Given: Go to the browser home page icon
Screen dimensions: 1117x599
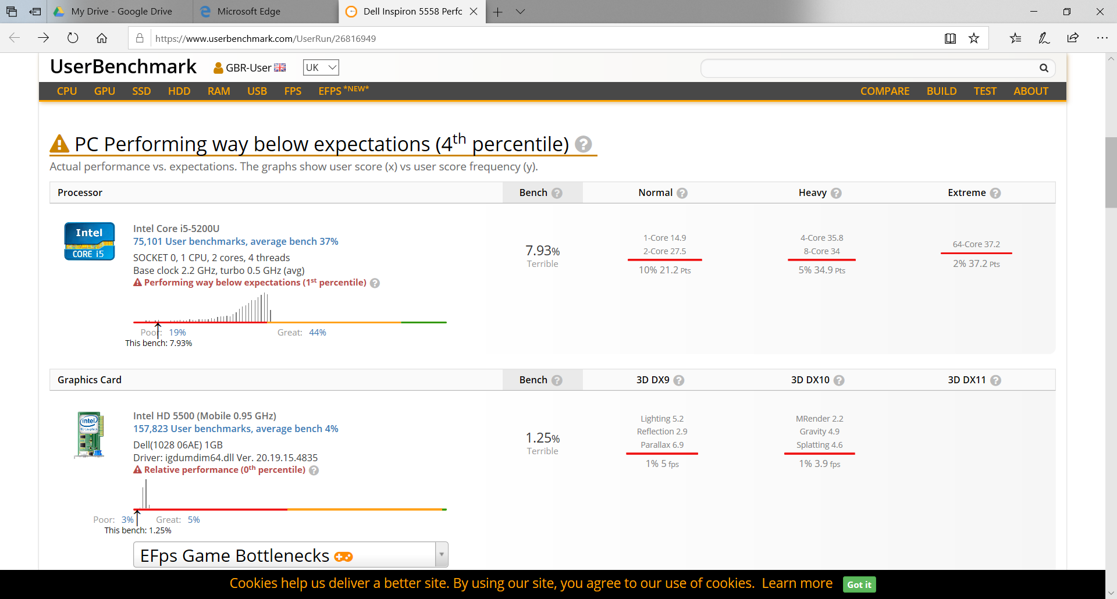Looking at the screenshot, I should pyautogui.click(x=102, y=38).
